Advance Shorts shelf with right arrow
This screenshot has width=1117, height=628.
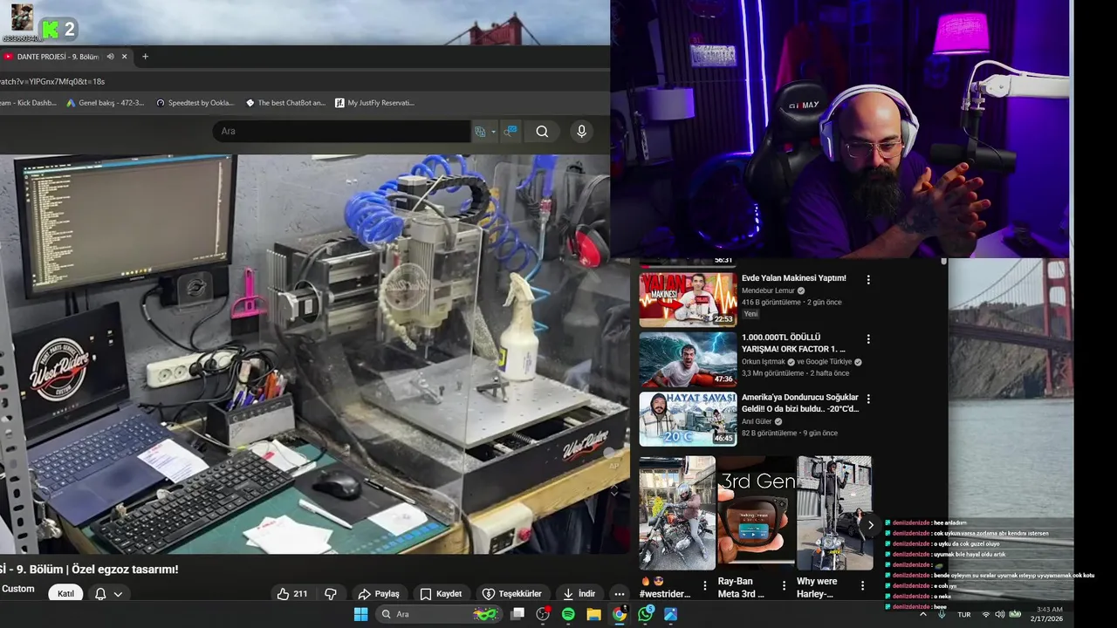pos(870,525)
